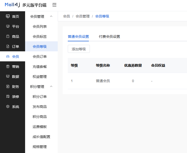This screenshot has width=187, height=153.
Task: Open 会员订单 submenu item
Action: tap(41, 56)
